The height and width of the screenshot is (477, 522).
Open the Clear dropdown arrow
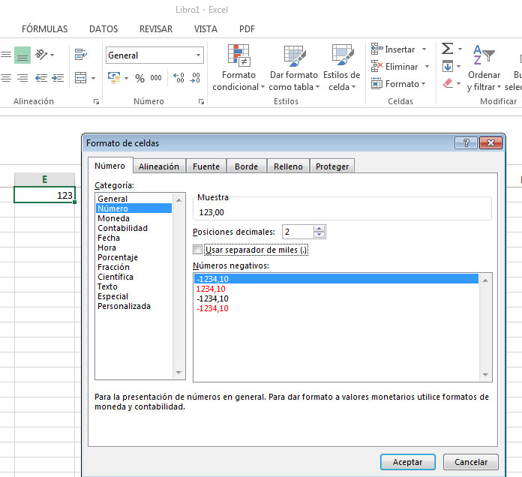click(458, 83)
